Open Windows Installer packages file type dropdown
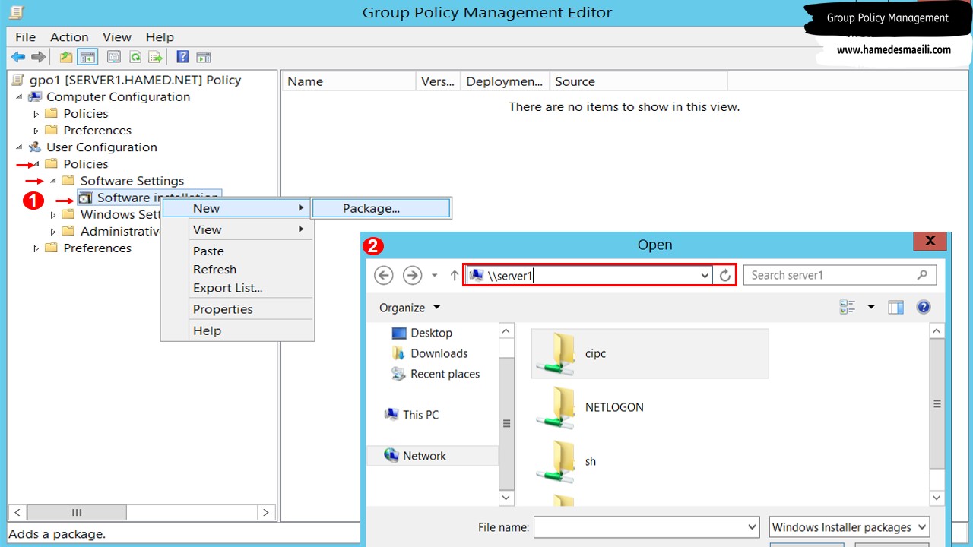The width and height of the screenshot is (973, 547). 850,527
